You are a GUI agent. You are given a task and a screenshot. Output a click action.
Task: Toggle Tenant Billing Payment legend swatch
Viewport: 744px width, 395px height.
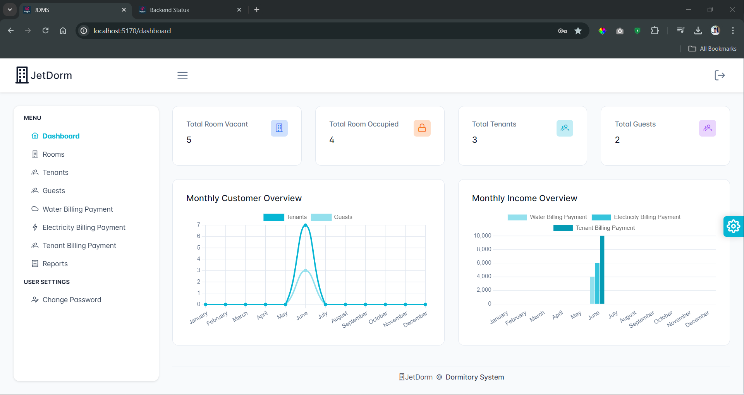563,228
